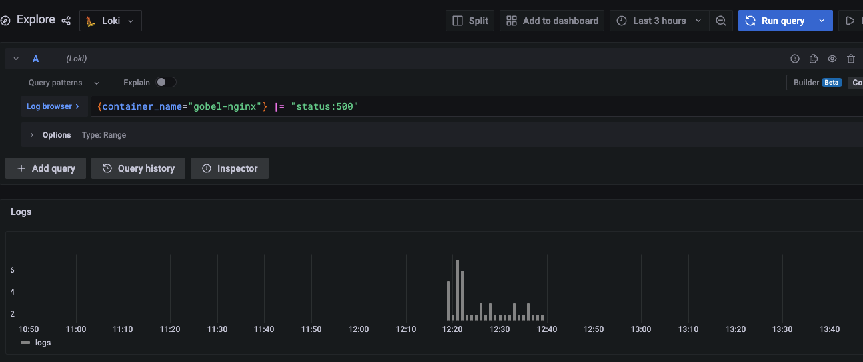Open the Inspector panel
This screenshot has width=863, height=362.
229,168
